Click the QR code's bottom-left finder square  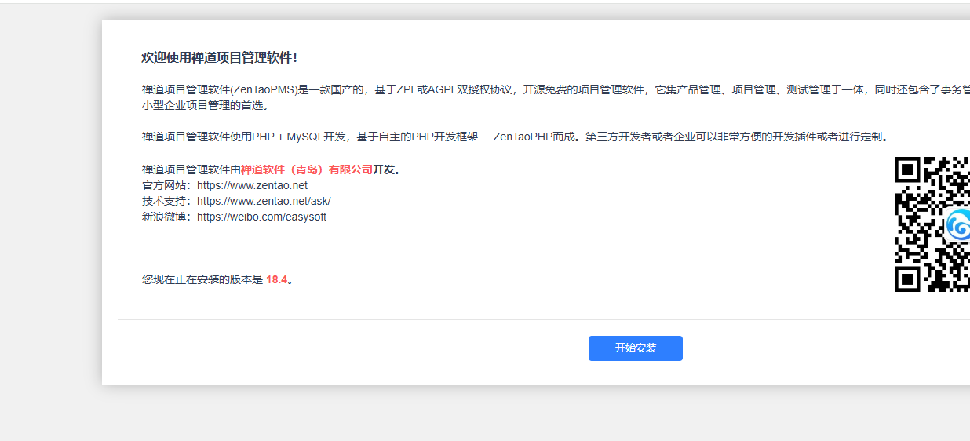point(906,279)
